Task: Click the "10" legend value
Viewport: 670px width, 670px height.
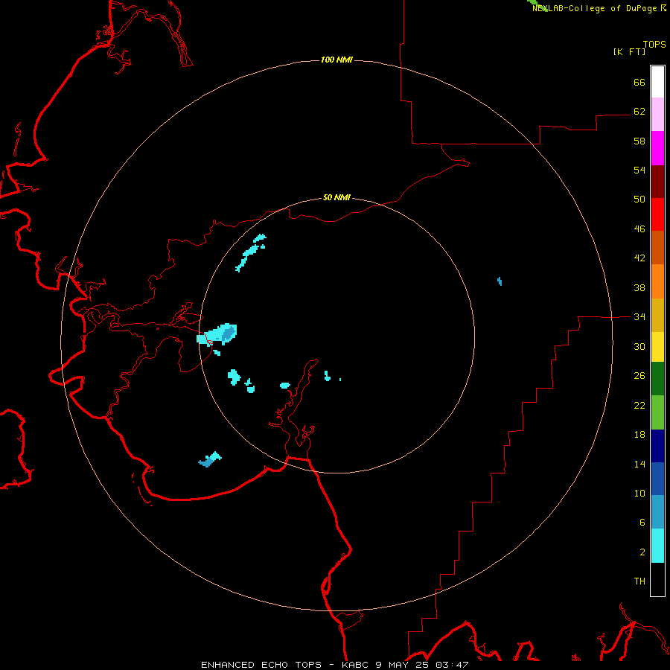Action: click(x=639, y=493)
